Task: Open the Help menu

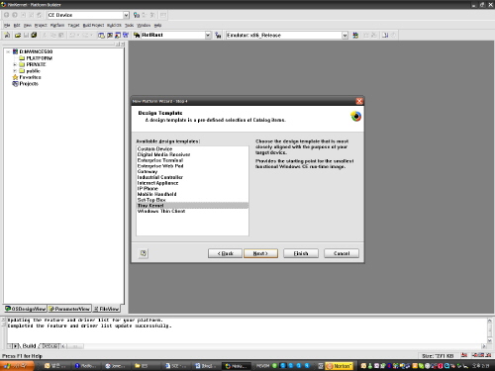Action: point(157,25)
